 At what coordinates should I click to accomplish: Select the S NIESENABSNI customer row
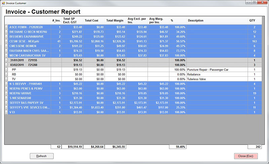[133, 98]
